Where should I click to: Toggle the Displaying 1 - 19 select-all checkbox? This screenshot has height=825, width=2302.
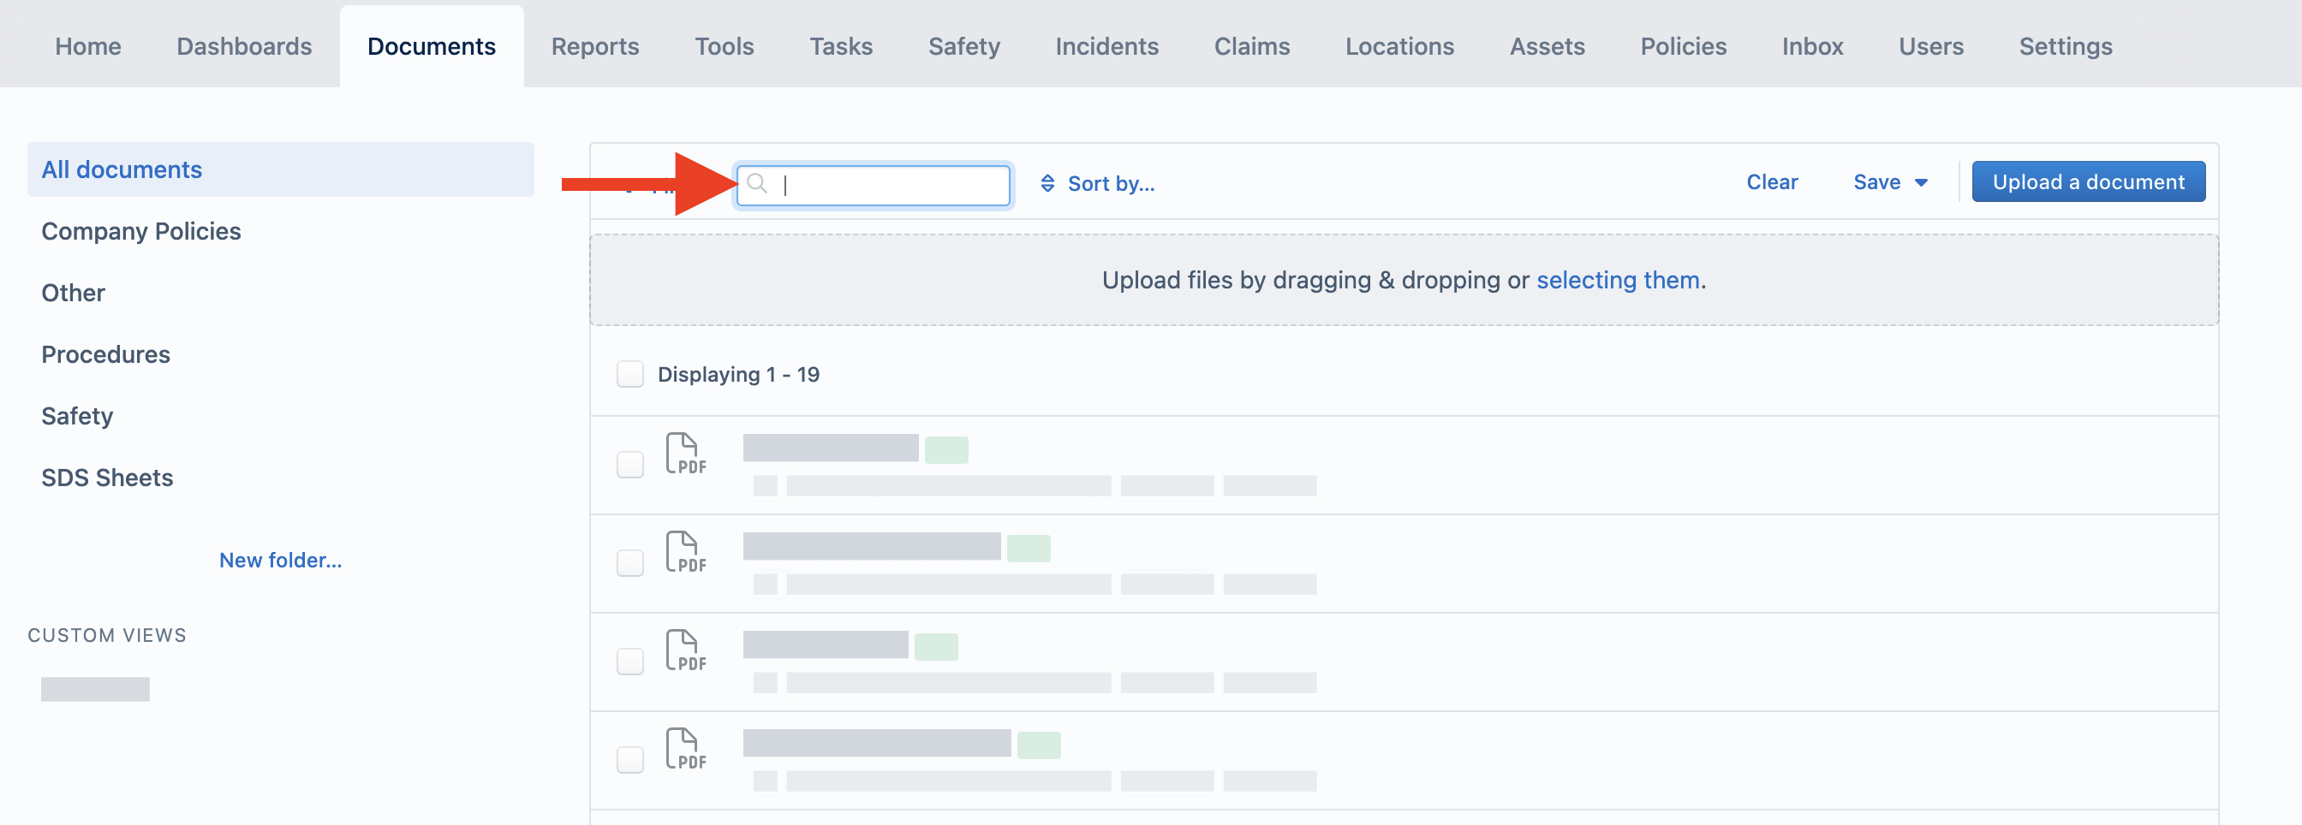(x=630, y=374)
